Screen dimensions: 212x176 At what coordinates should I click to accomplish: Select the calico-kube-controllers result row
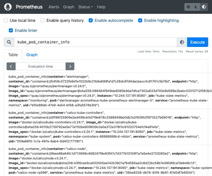[109, 127]
